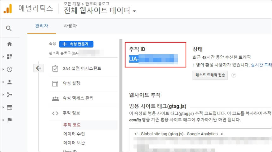Switch to the 사용자 tab
The height and width of the screenshot is (152, 272).
pos(70,26)
